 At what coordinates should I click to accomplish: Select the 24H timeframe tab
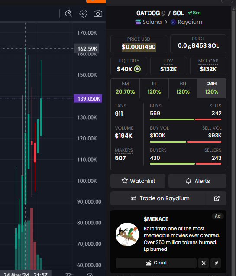212,88
